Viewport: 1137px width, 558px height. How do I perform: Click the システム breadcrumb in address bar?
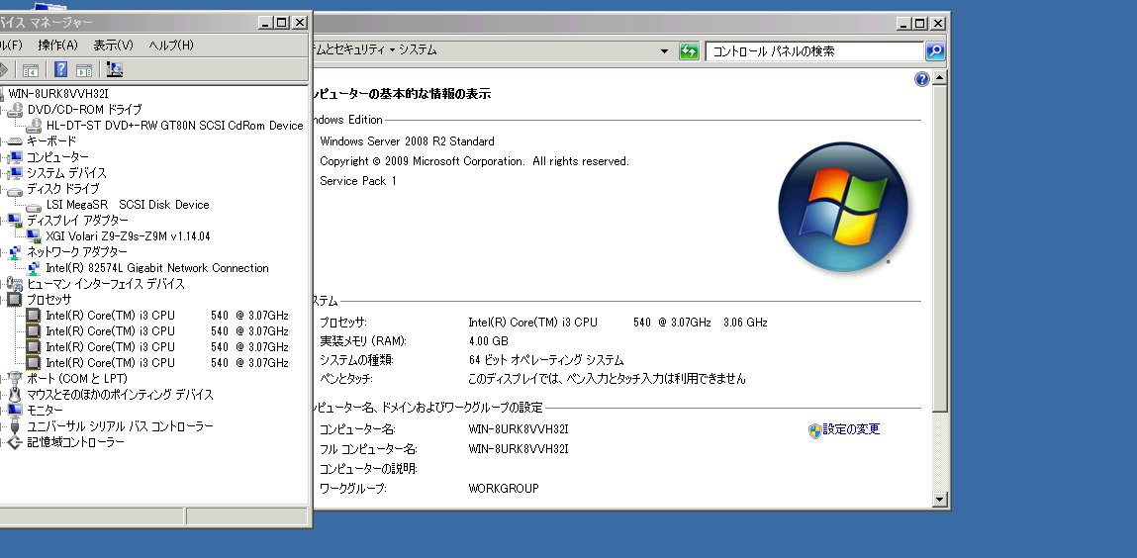pos(418,50)
